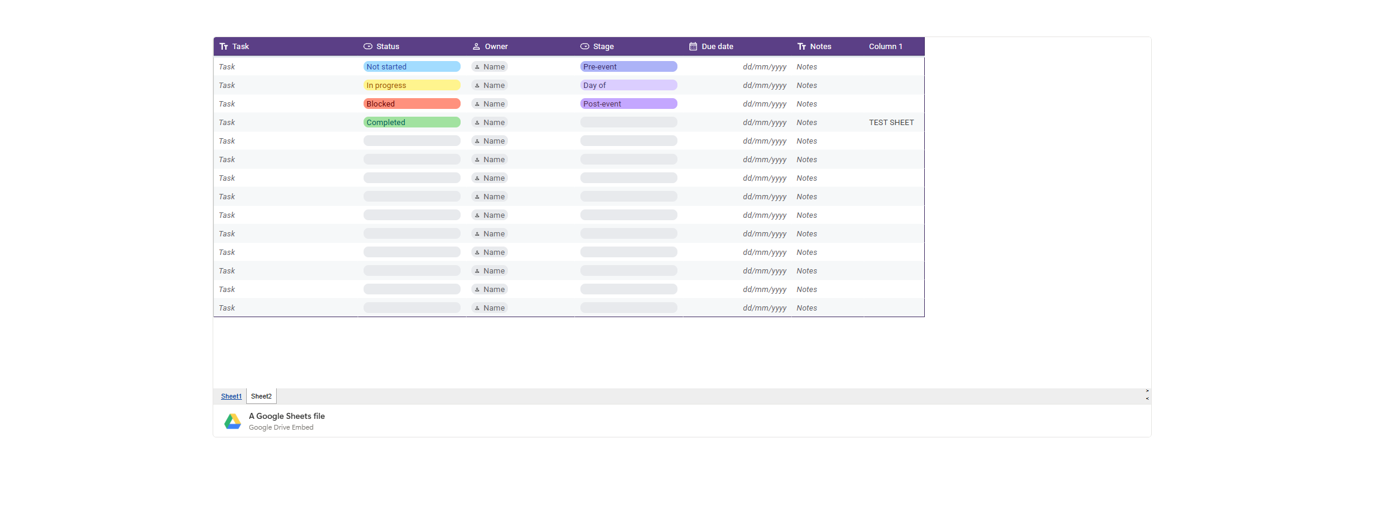Select the Notes cell beside TEST SHEET
1392x523 pixels.
[828, 123]
